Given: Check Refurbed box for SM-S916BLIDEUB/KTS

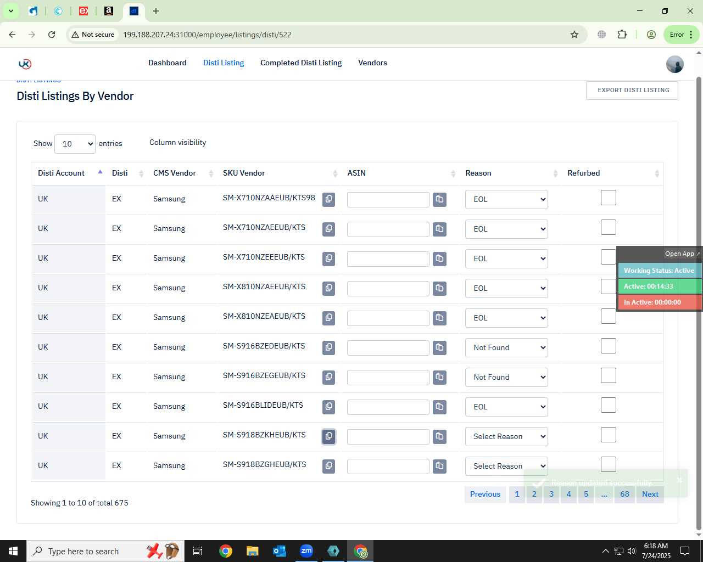Looking at the screenshot, I should 609,405.
